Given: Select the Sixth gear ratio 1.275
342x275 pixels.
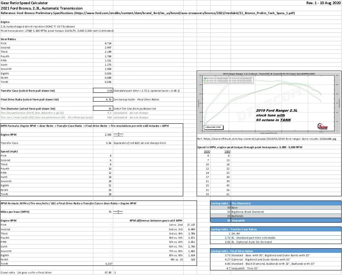Looking at the screenshot, I should (x=103, y=65).
